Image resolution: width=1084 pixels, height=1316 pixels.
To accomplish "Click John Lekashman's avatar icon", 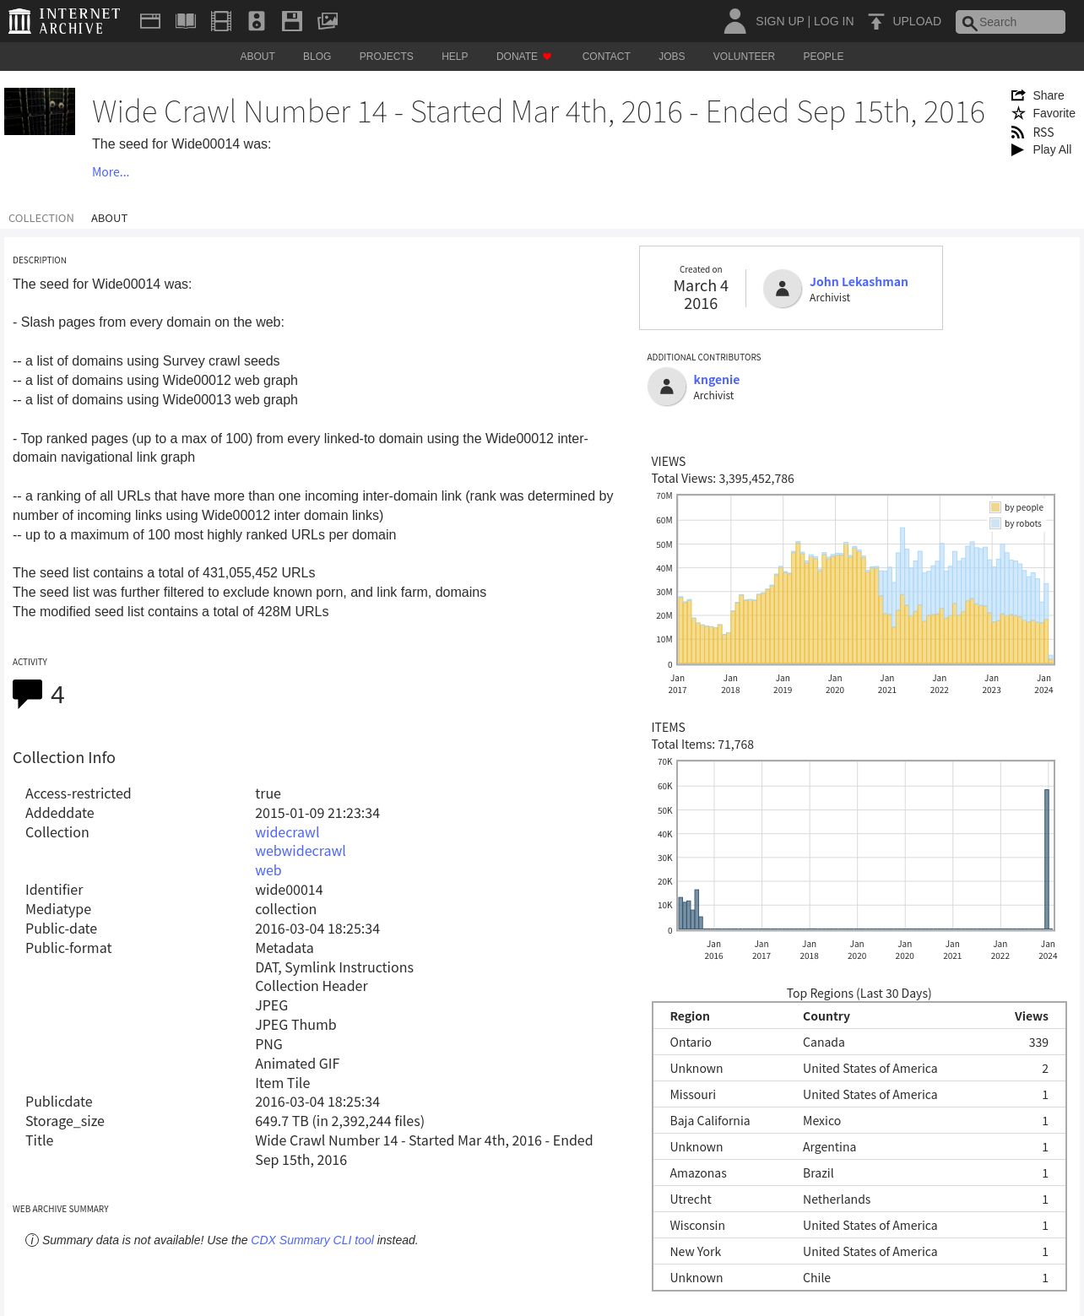I will click(783, 289).
